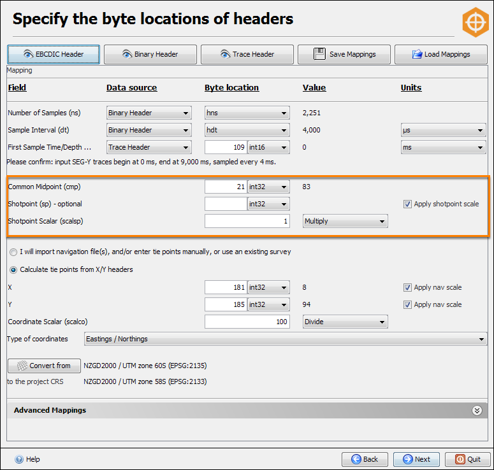Click First Sample Time byte field 109
Viewport: 494px width, 470px height.
coord(226,147)
